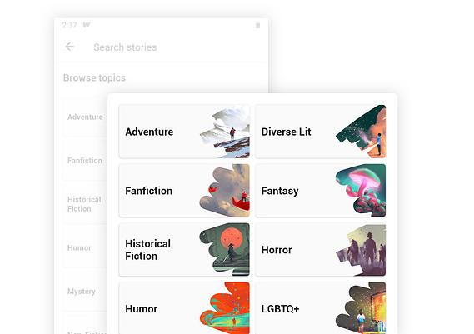Click the Historical Fiction samurai artwork
The image size is (474, 334).
coord(225,249)
